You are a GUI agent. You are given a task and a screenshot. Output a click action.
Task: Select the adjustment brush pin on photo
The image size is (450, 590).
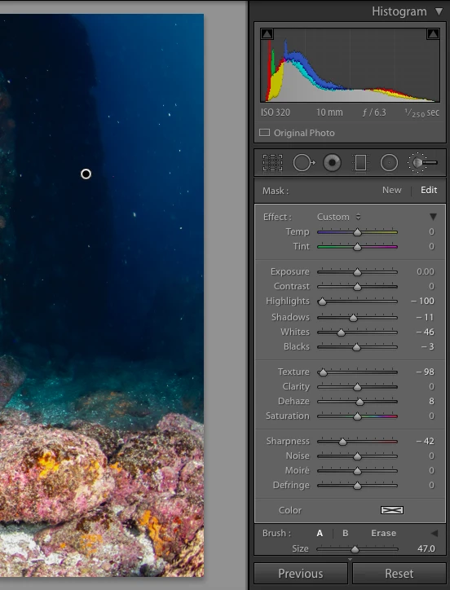pyautogui.click(x=86, y=174)
